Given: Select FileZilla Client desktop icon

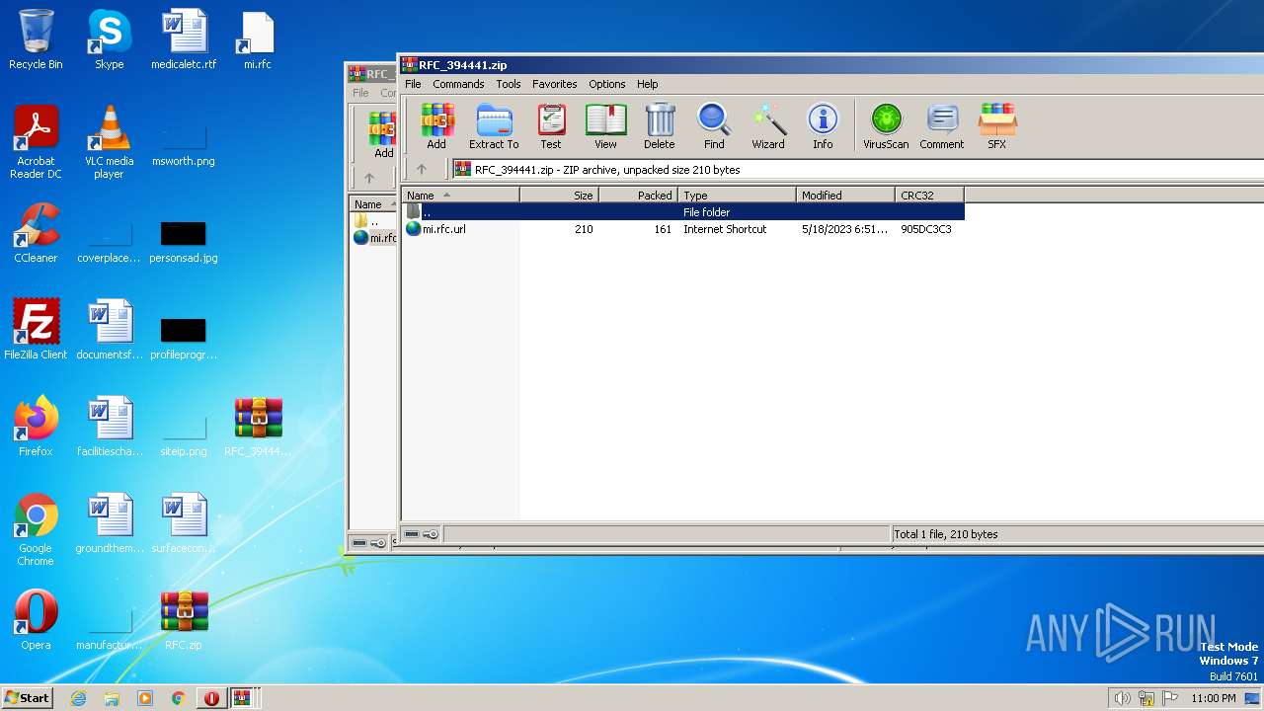Looking at the screenshot, I should point(36,330).
